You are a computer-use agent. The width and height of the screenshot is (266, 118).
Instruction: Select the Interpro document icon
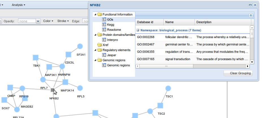tap(104, 40)
